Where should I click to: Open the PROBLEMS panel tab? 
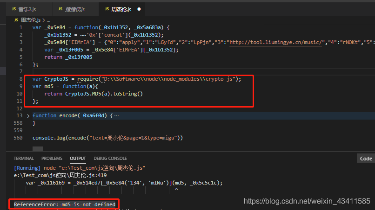[52, 159]
